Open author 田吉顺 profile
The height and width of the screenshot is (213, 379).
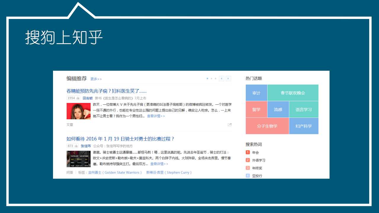[x=88, y=98]
